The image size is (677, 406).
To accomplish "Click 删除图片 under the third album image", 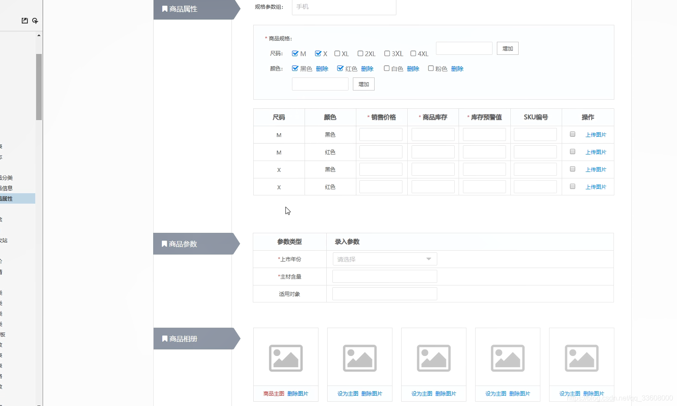I will [x=446, y=394].
